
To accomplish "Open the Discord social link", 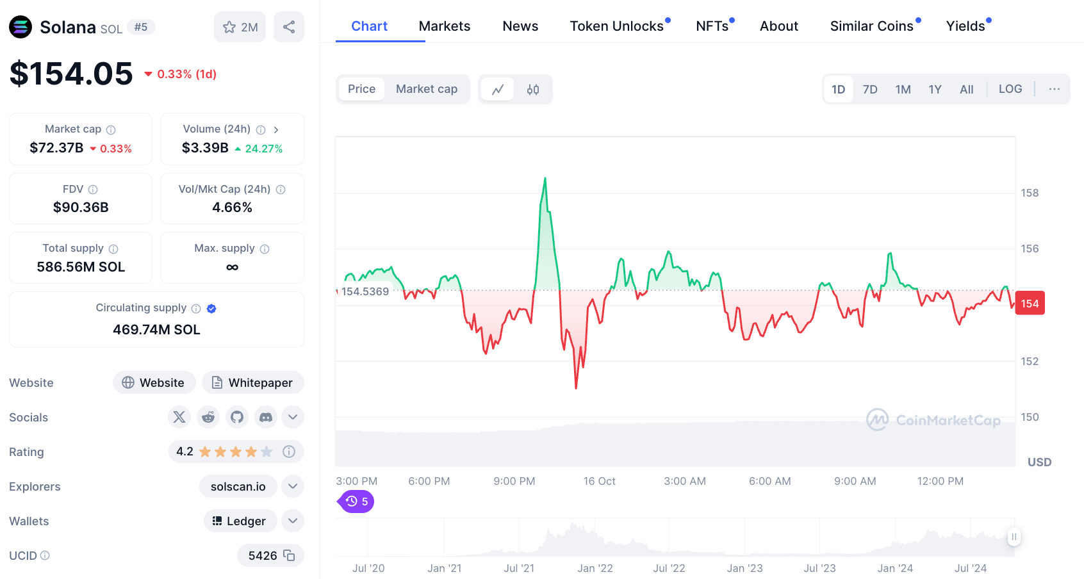I will (x=266, y=417).
